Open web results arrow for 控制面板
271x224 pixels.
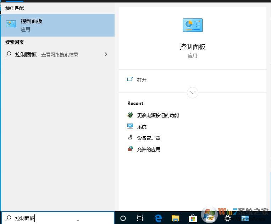pos(106,54)
